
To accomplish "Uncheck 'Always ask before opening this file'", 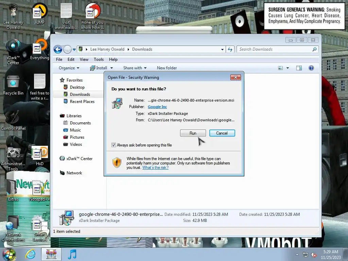I will tap(114, 145).
